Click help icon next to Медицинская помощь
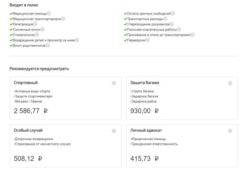Screen dimensions: 241x171 [49, 13]
